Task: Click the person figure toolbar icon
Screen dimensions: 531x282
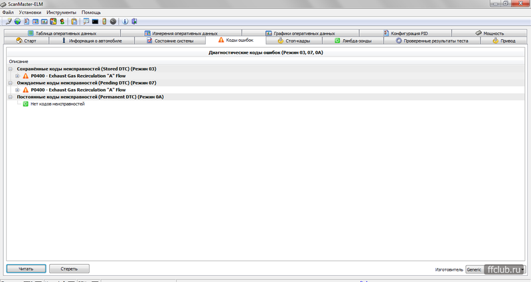Action: [x=62, y=21]
